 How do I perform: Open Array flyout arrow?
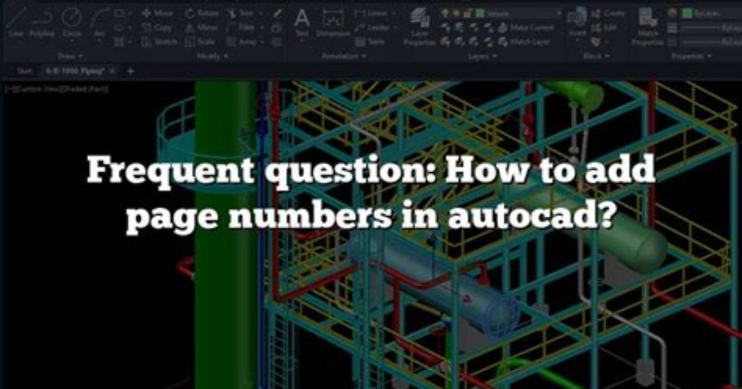(x=262, y=42)
